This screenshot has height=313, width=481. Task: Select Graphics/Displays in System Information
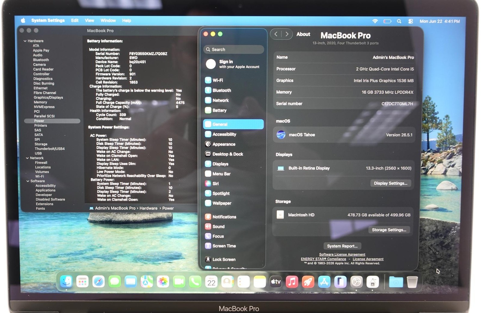48,97
